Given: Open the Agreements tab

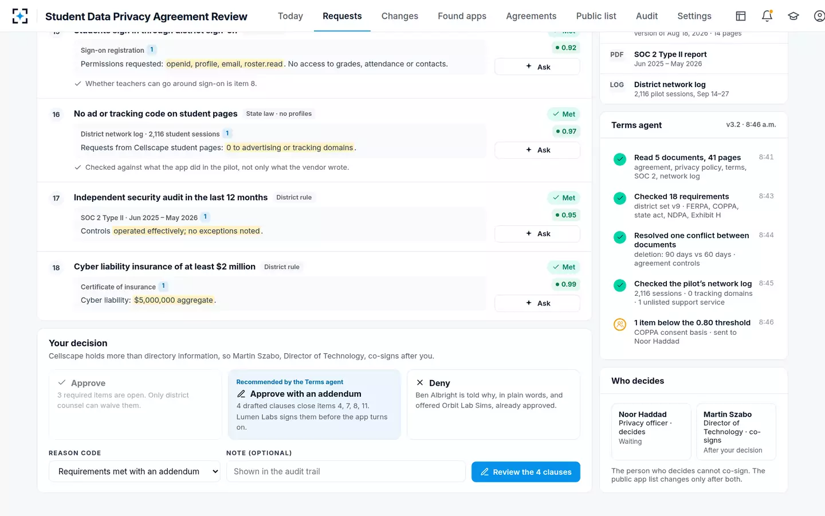Looking at the screenshot, I should click(x=531, y=16).
